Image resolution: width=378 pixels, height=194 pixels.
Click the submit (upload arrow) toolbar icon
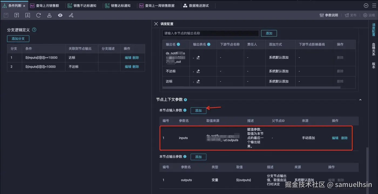coord(17,15)
